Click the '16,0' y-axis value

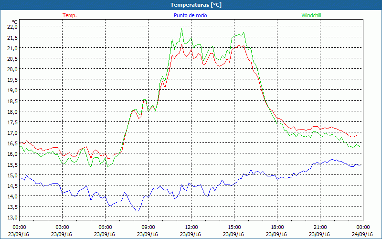click(12, 153)
